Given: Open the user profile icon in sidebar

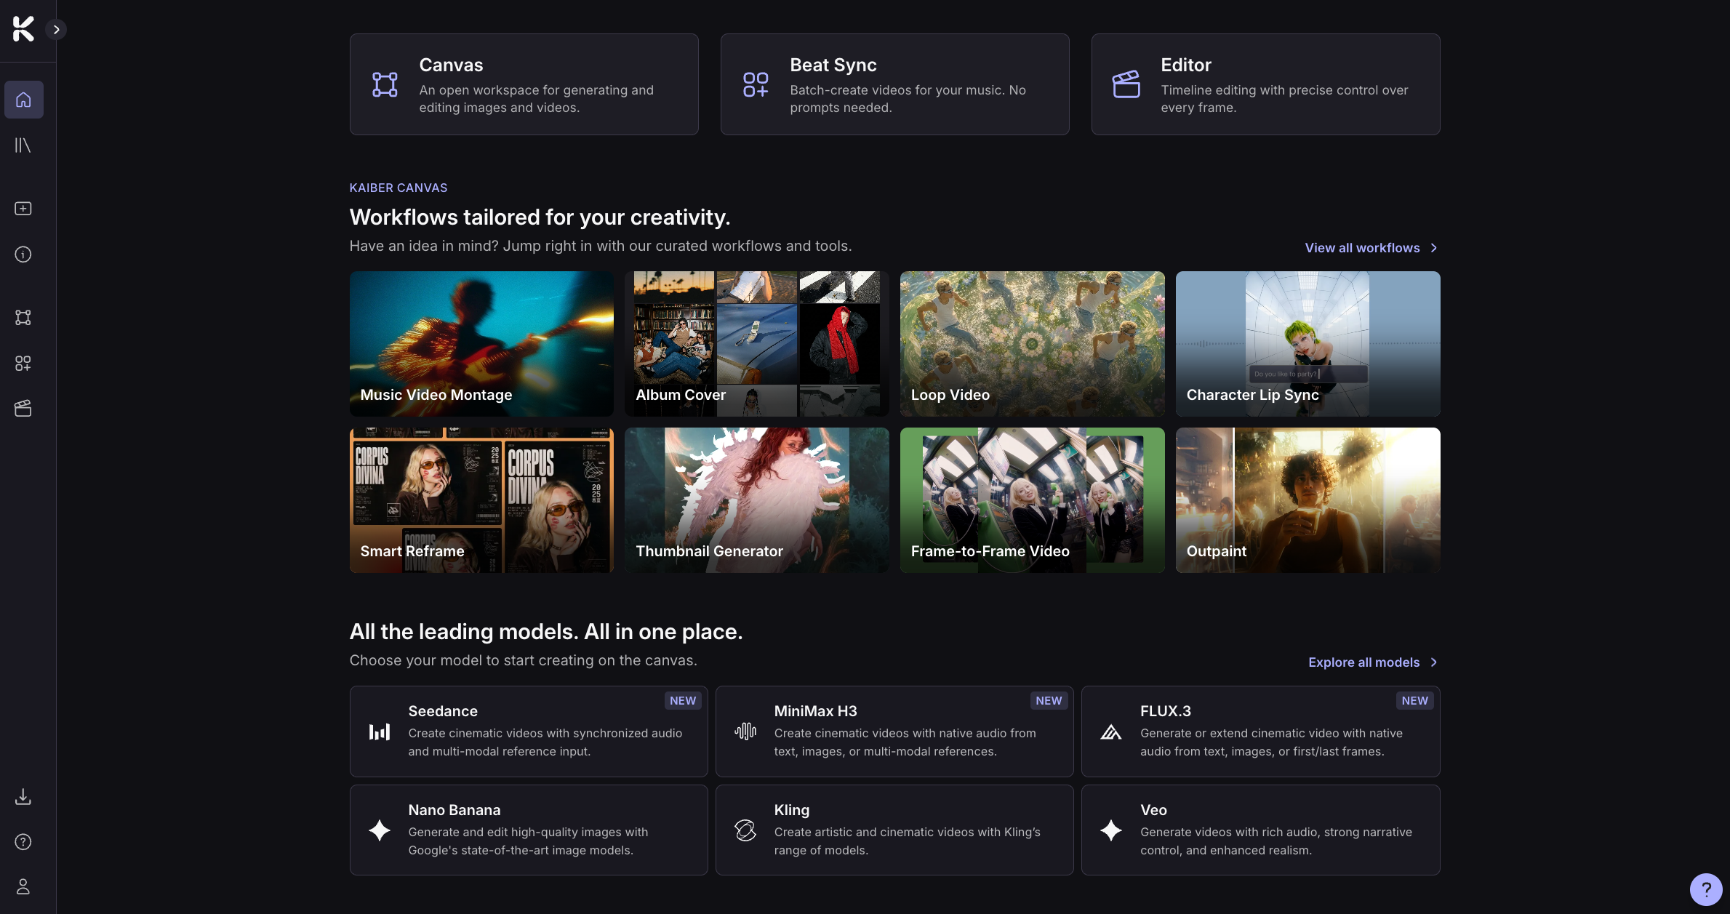Looking at the screenshot, I should pyautogui.click(x=23, y=887).
